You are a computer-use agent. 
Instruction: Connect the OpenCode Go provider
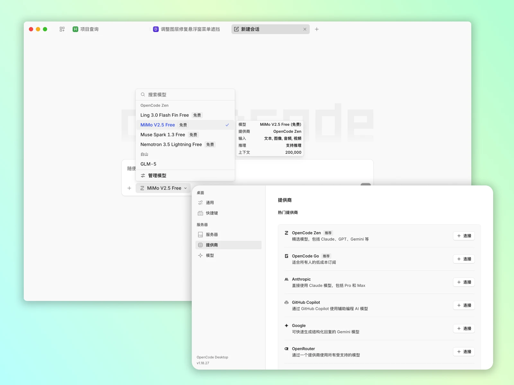coord(464,259)
